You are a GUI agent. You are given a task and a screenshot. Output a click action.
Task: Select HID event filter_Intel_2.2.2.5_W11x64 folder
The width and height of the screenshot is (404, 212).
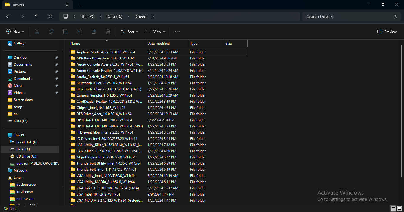point(158,132)
